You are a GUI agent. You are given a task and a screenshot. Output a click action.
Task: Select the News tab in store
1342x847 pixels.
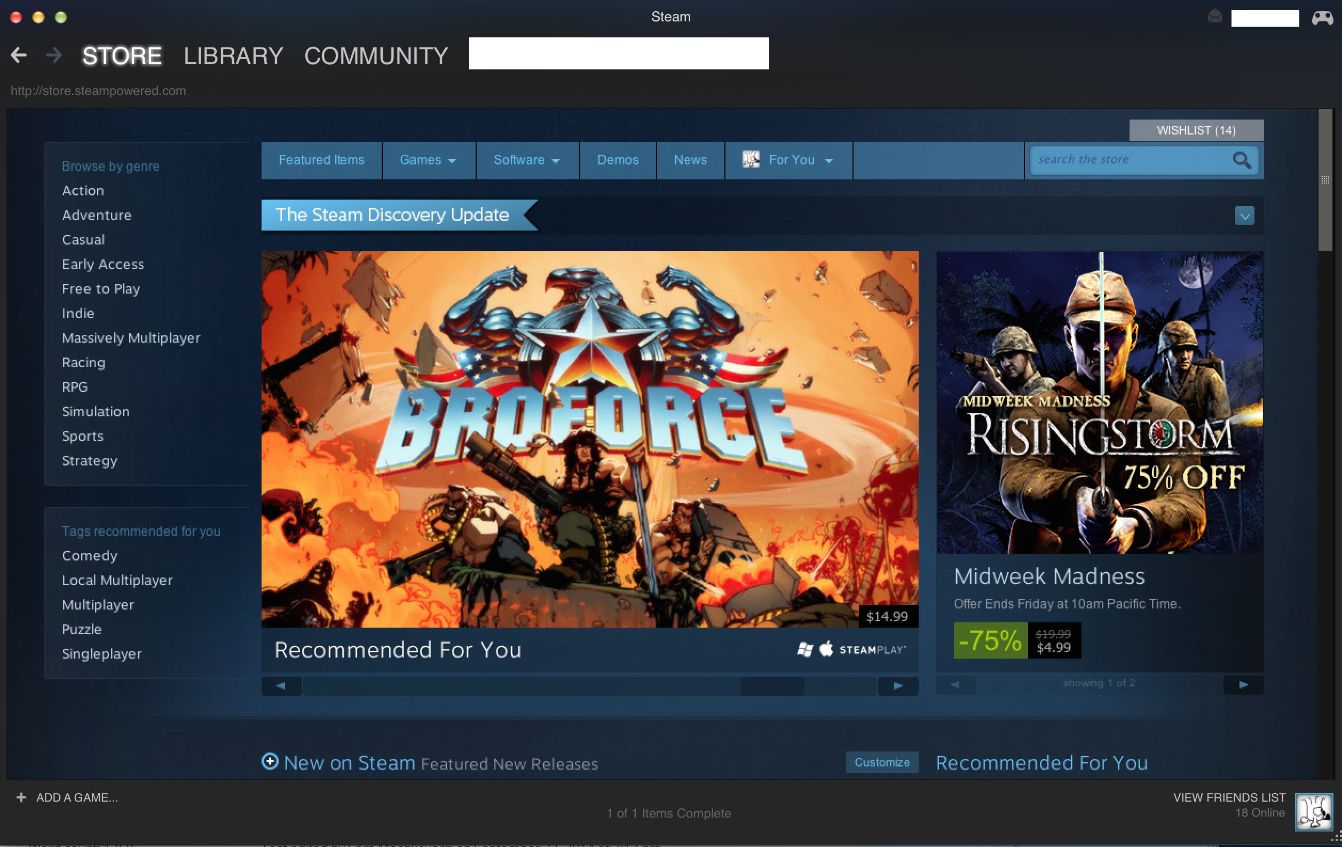tap(690, 159)
